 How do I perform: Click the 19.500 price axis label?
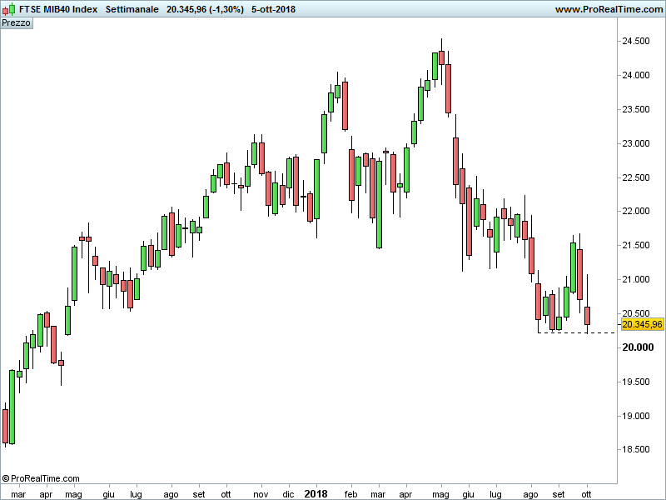pos(636,382)
